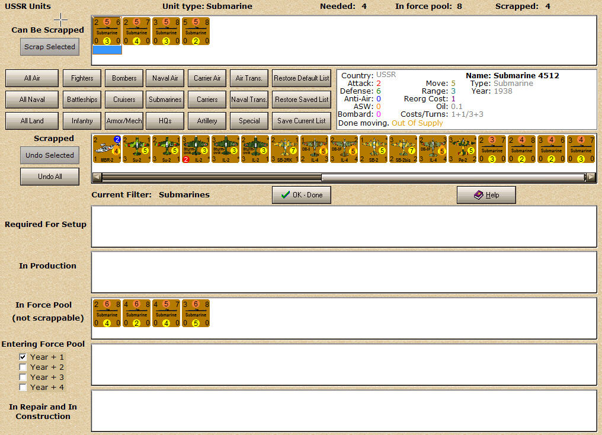The width and height of the screenshot is (602, 435).
Task: Click the scrapped list right scroll arrow
Action: pyautogui.click(x=591, y=177)
